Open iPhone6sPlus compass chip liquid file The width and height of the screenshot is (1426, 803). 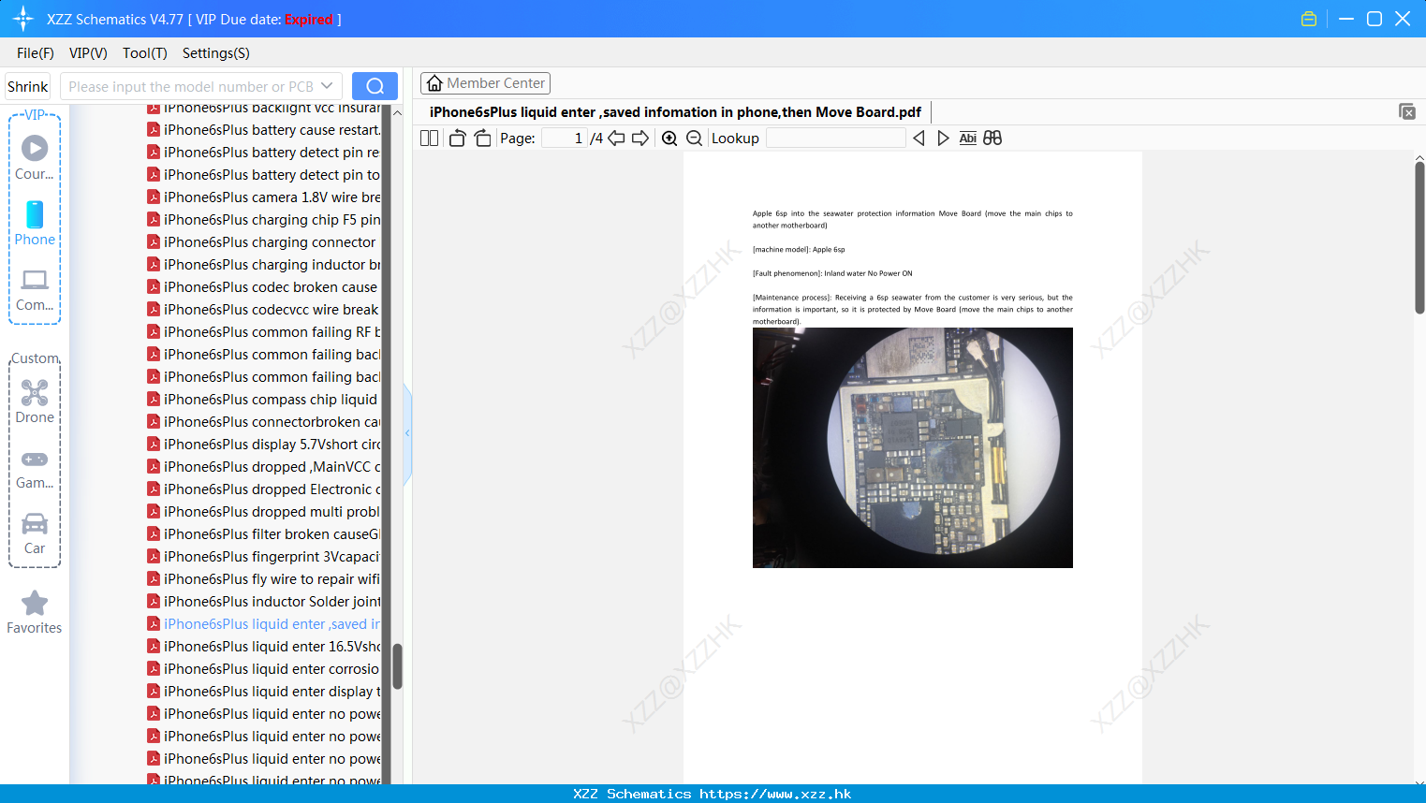tap(263, 400)
